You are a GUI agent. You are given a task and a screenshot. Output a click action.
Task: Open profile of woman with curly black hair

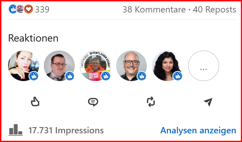[x=168, y=66]
